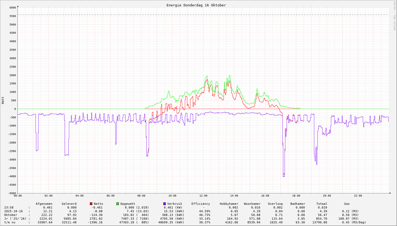
Task: Click the Gas column header
Action: 347,204
